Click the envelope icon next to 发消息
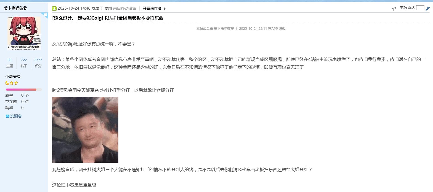This screenshot has height=192, width=433. pyautogui.click(x=7, y=116)
